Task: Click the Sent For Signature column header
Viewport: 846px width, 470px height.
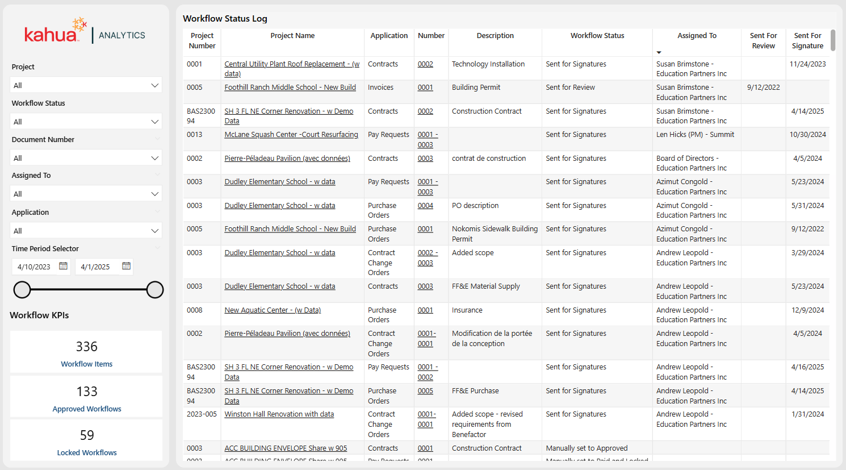Action: click(x=807, y=40)
